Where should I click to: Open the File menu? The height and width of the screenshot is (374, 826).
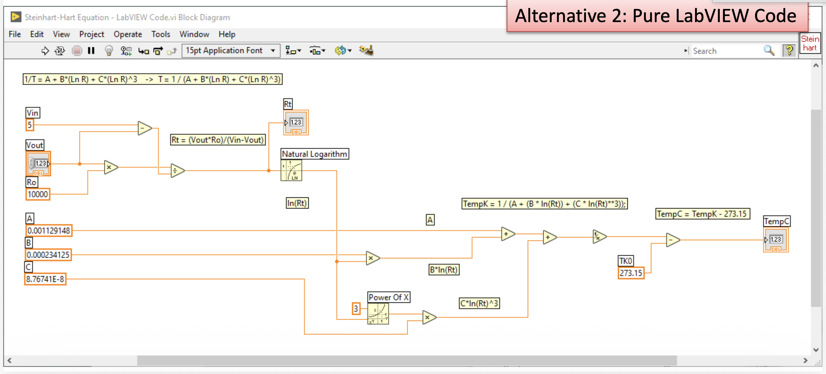[x=15, y=34]
